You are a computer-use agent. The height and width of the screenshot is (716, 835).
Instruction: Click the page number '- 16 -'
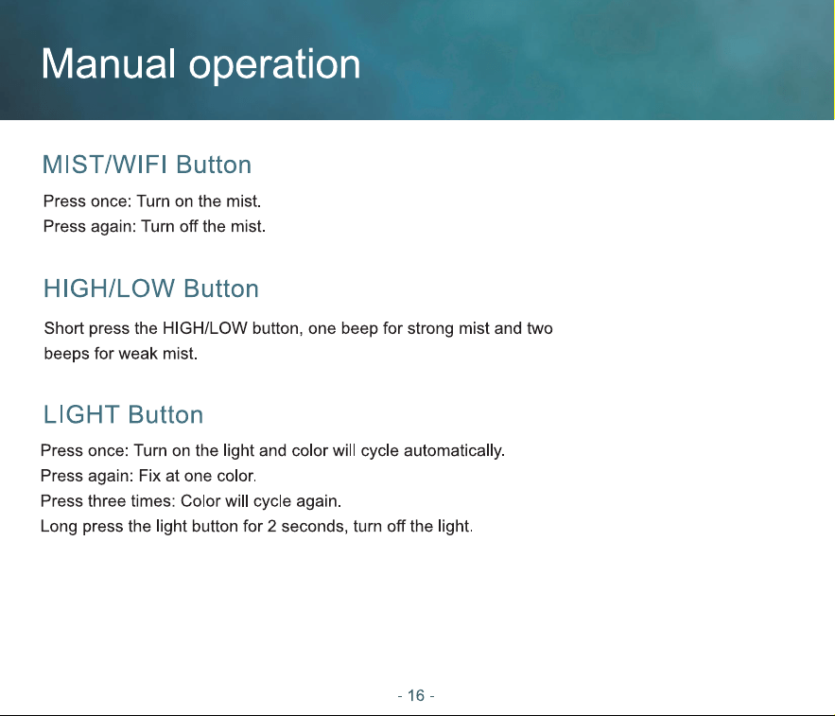[416, 695]
